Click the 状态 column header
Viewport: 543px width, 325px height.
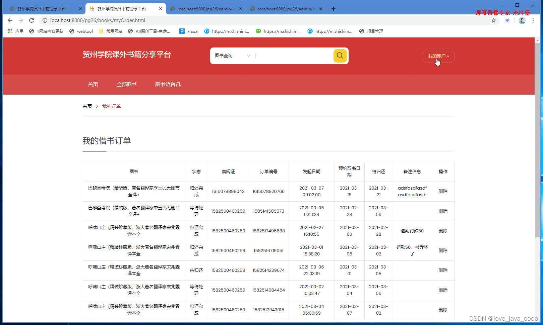point(196,172)
